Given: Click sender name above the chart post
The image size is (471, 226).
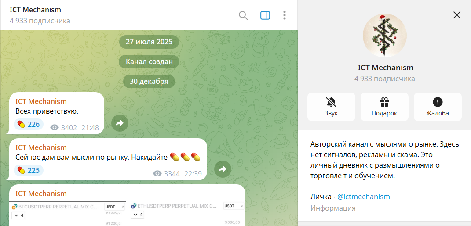Looking at the screenshot, I should [41, 194].
